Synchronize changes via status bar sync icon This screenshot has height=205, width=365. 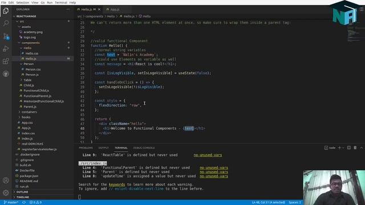click(24, 203)
